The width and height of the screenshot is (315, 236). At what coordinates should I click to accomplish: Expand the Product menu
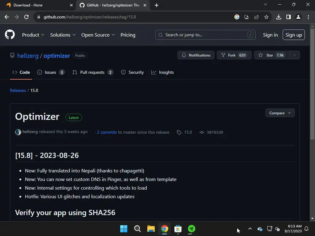point(33,35)
